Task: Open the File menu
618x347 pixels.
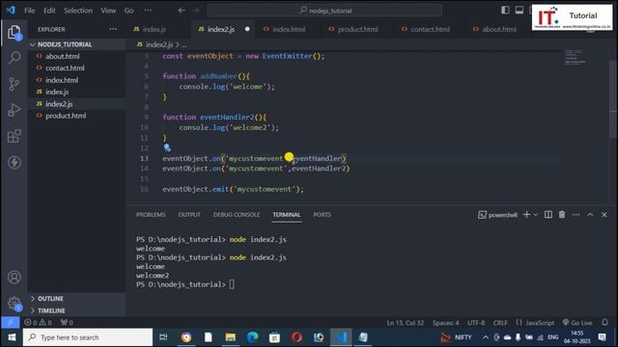Action: [x=30, y=11]
